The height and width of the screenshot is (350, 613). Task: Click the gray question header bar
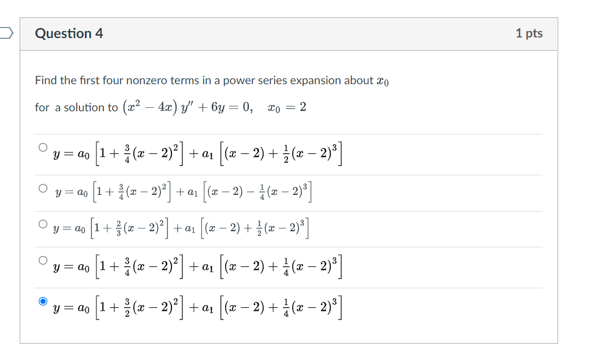coord(289,33)
